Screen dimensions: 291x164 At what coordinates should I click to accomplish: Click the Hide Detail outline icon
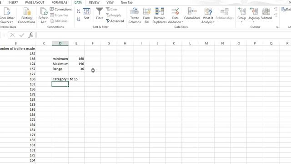pos(276,15)
